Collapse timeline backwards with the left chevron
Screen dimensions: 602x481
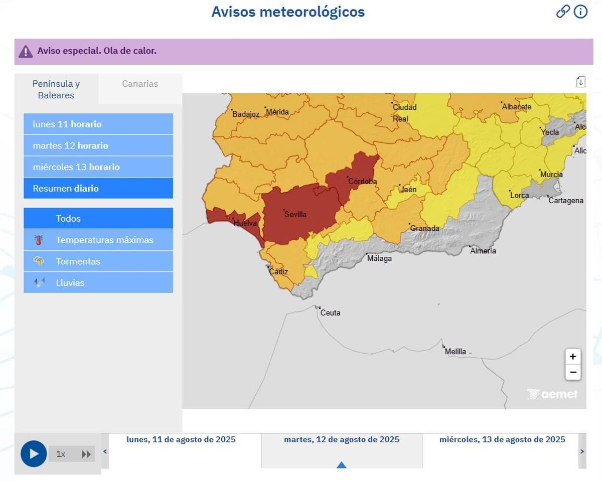tap(104, 451)
